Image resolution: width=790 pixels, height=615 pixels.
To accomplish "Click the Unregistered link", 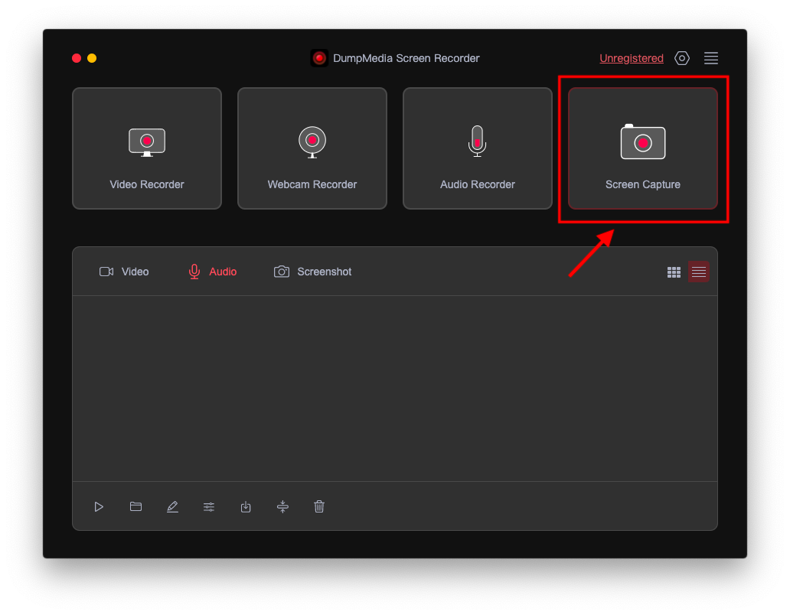I will point(632,58).
